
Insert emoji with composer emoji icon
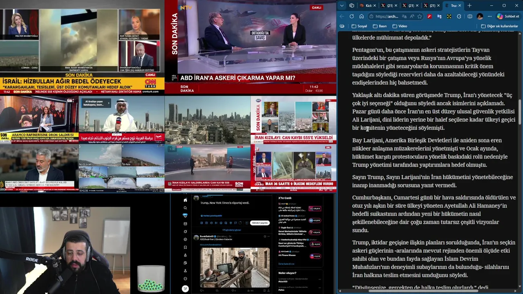(221, 223)
